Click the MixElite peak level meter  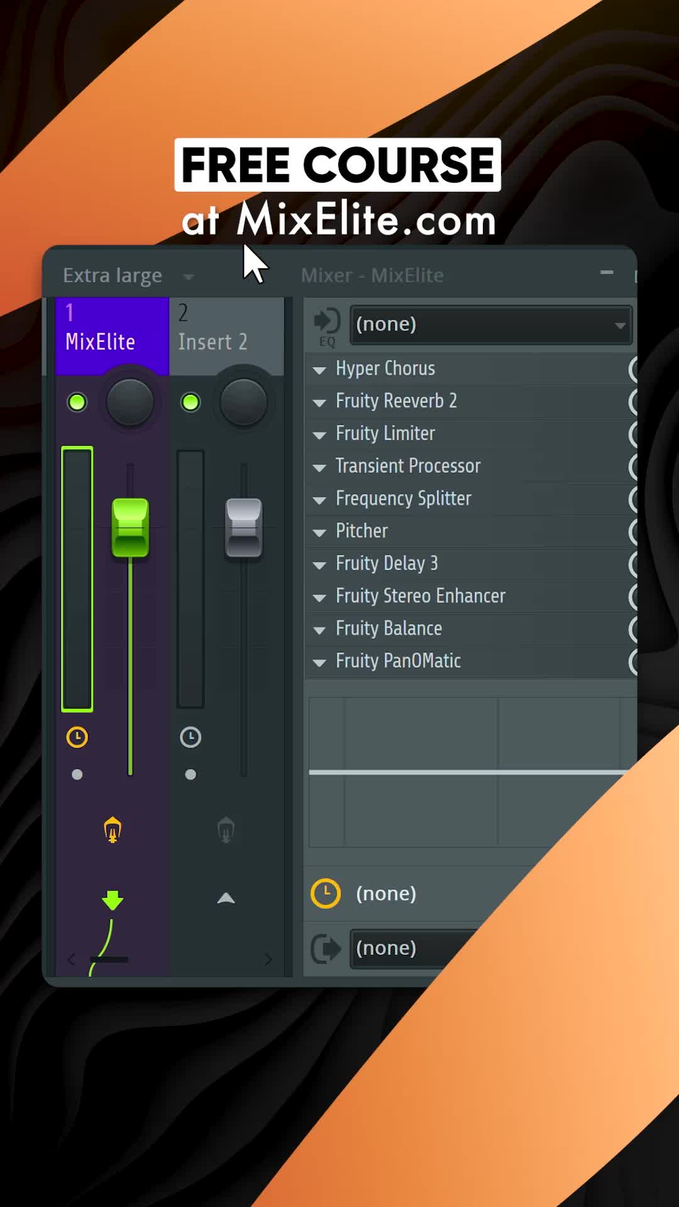[77, 579]
